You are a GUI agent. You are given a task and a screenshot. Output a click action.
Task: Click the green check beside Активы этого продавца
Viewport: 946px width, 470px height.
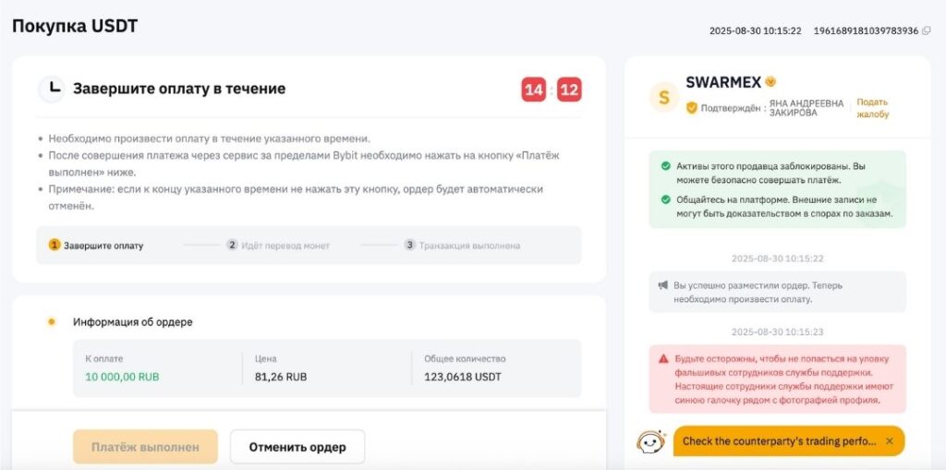coord(665,165)
